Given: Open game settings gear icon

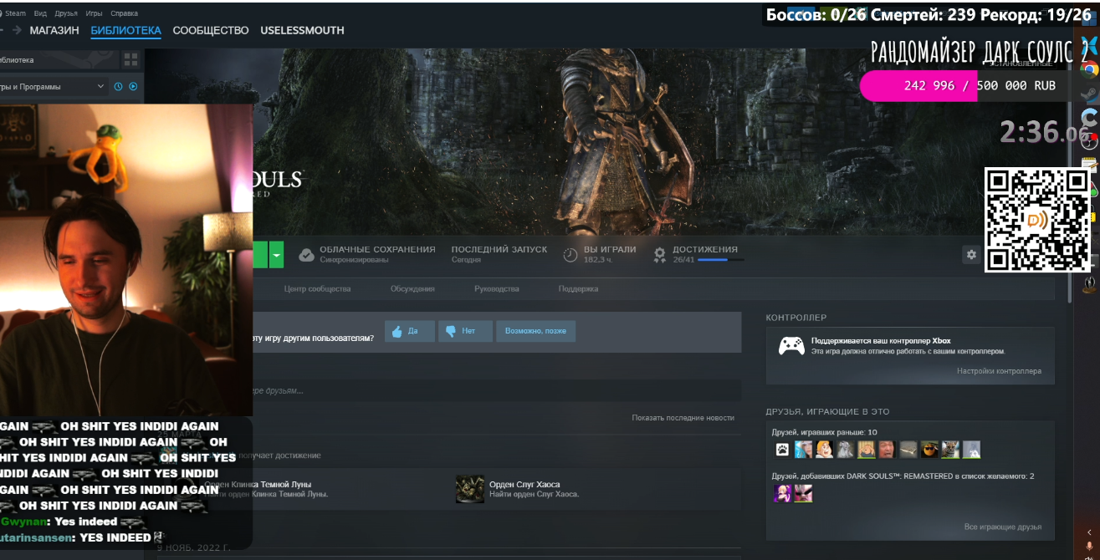Looking at the screenshot, I should coord(971,255).
